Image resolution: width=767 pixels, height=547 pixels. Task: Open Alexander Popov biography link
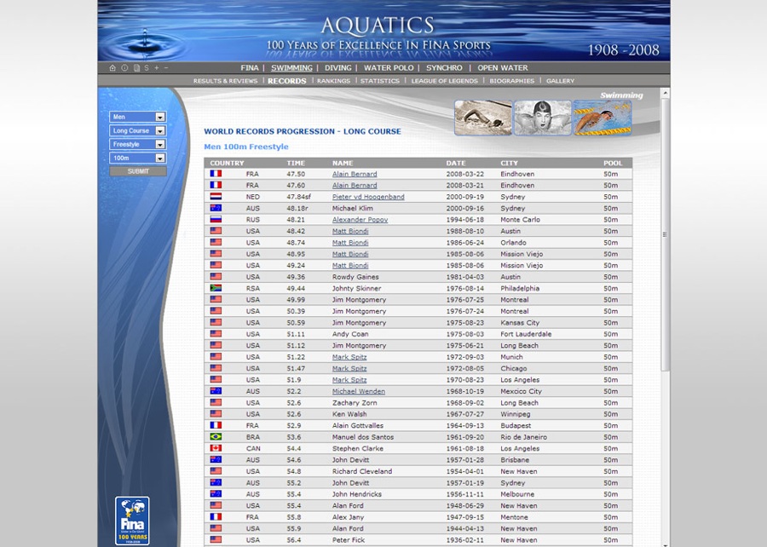point(360,220)
